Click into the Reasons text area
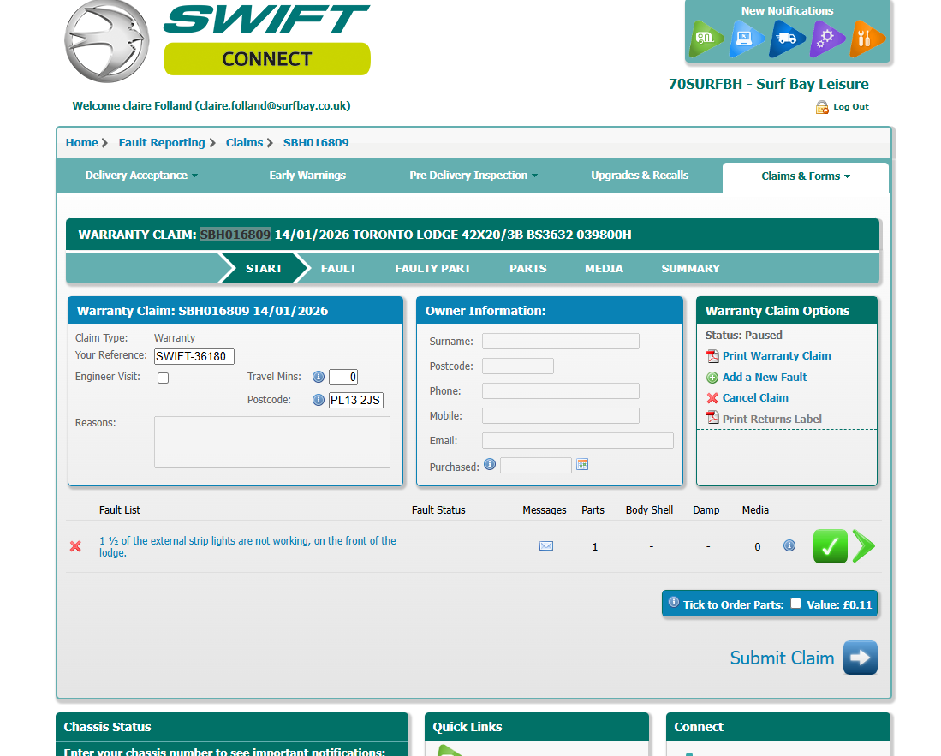This screenshot has width=941, height=756. coord(271,442)
